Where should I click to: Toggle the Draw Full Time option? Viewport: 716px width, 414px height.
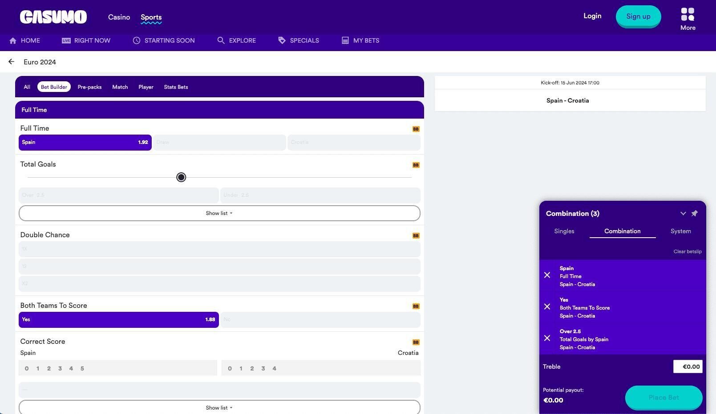click(219, 143)
